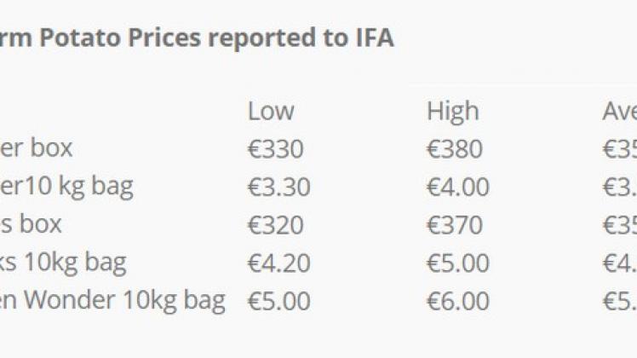Click the €330 low price cell
Viewport: 637px width, 358px height.
[x=275, y=149]
